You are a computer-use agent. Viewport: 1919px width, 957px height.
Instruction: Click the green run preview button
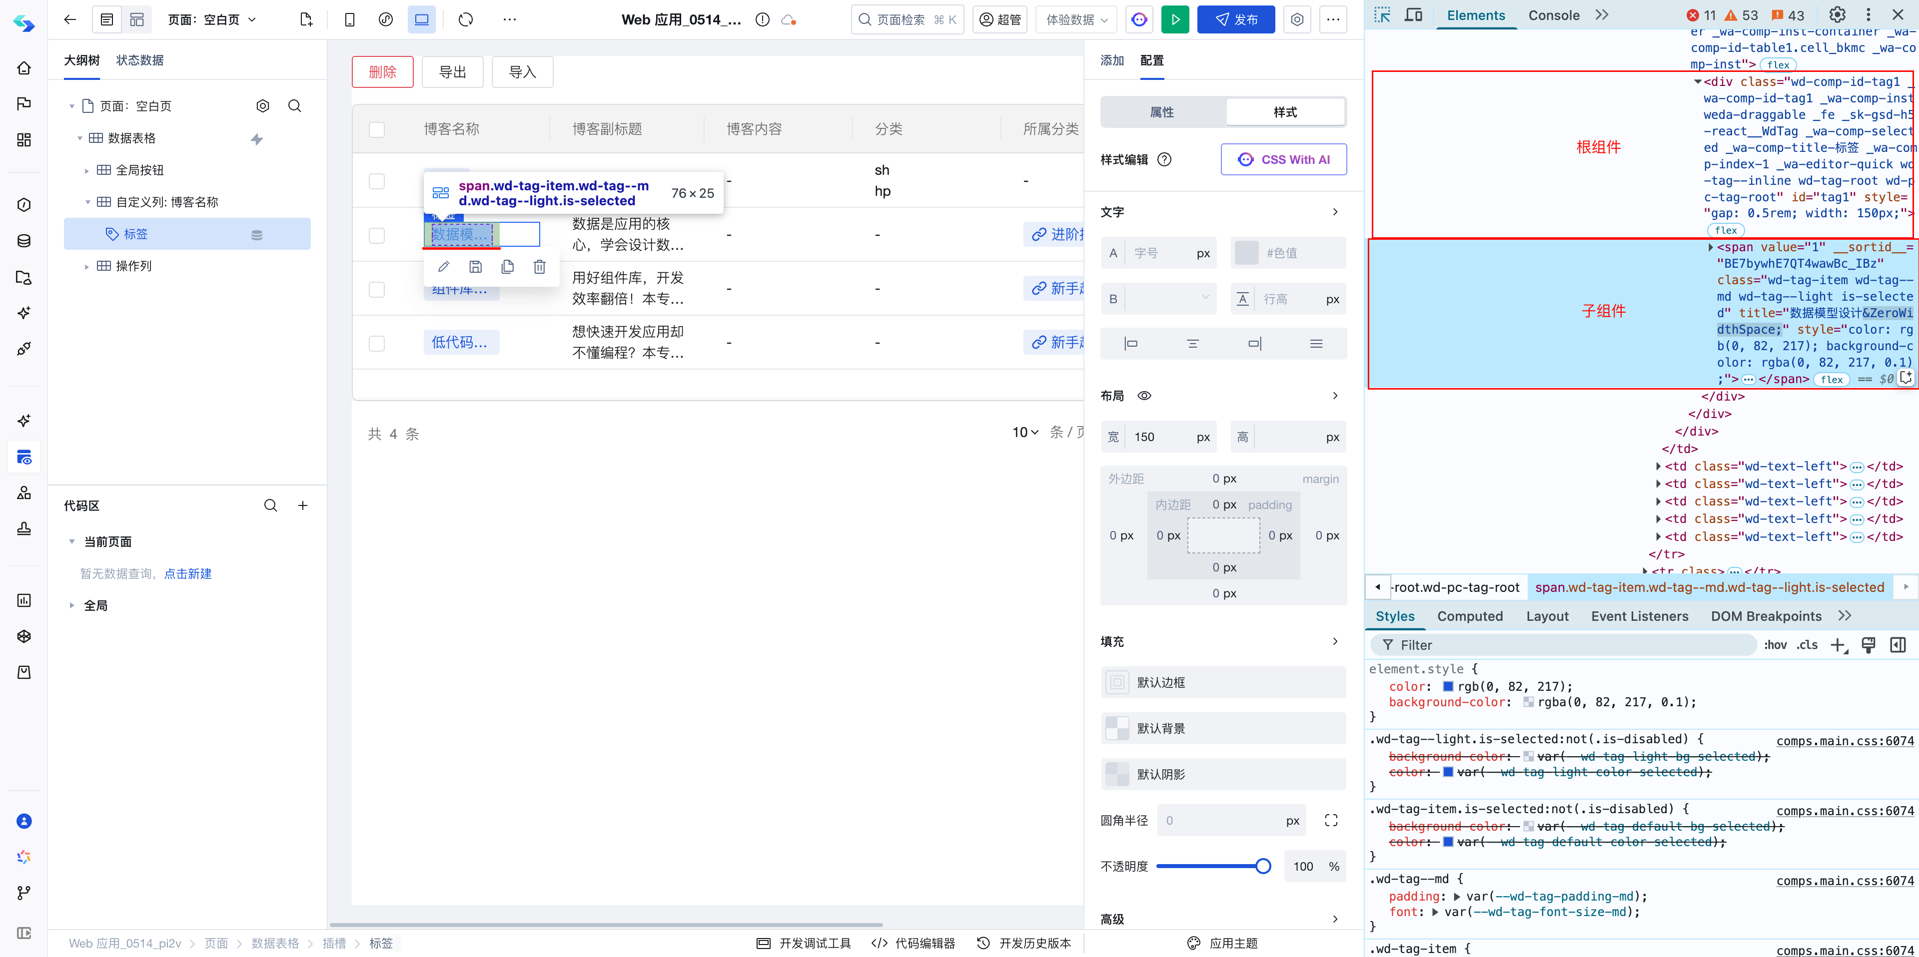pyautogui.click(x=1175, y=20)
